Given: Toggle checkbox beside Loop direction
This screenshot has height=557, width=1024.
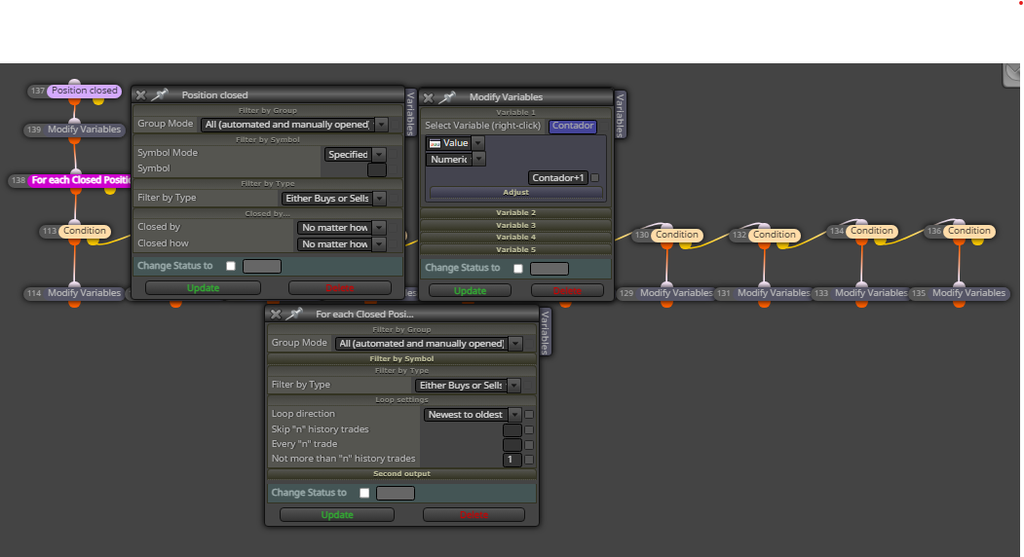Looking at the screenshot, I should tap(529, 414).
